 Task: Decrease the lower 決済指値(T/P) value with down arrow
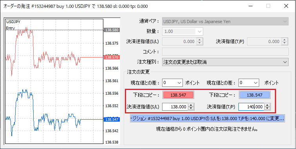click(x=267, y=108)
